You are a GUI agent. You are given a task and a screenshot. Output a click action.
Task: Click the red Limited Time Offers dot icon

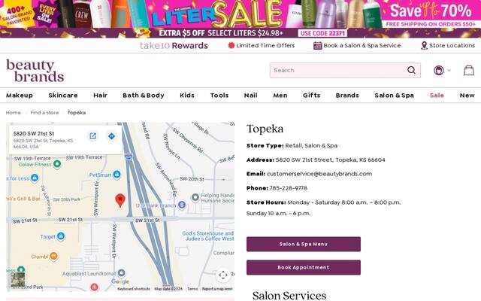(231, 45)
